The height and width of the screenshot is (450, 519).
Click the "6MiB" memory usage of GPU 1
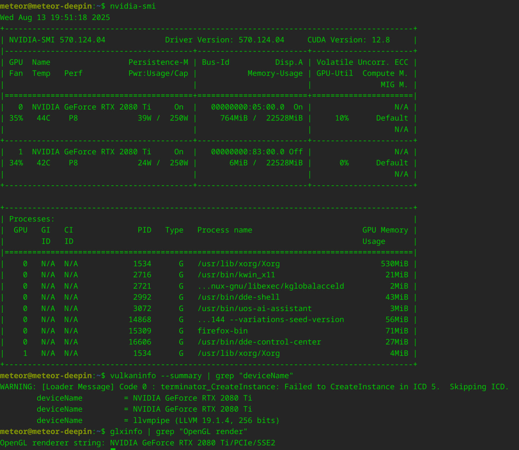tap(239, 163)
